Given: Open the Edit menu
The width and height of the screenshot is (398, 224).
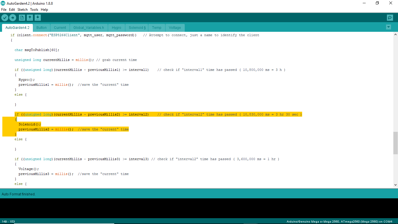Looking at the screenshot, I should tap(12, 9).
